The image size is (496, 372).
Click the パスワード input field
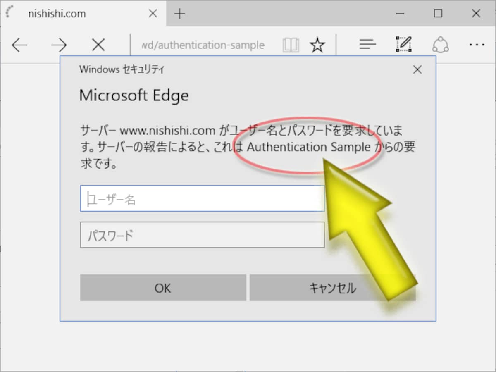(202, 235)
